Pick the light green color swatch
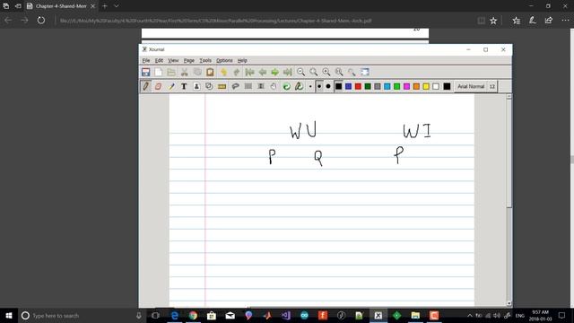The height and width of the screenshot is (323, 574). click(x=396, y=86)
